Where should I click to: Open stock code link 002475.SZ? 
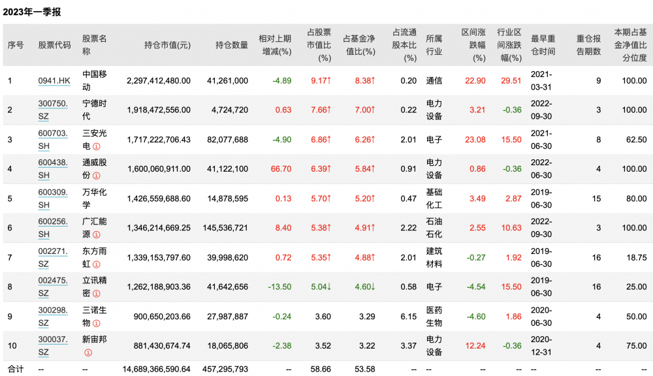53,287
